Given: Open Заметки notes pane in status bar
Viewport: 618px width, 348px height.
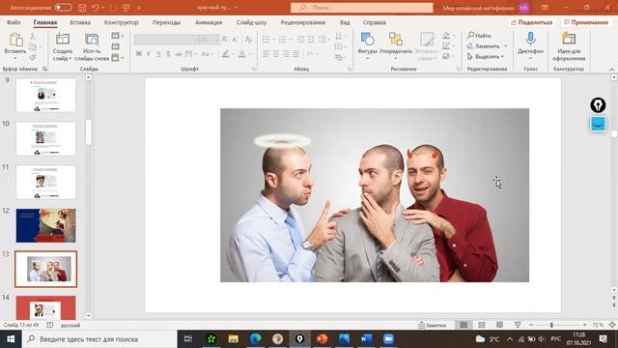Looking at the screenshot, I should [432, 325].
